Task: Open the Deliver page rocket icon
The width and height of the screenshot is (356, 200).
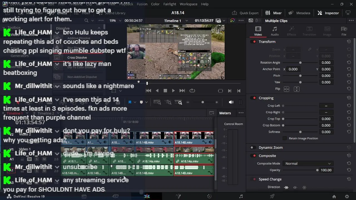Action: pyautogui.click(x=272, y=196)
